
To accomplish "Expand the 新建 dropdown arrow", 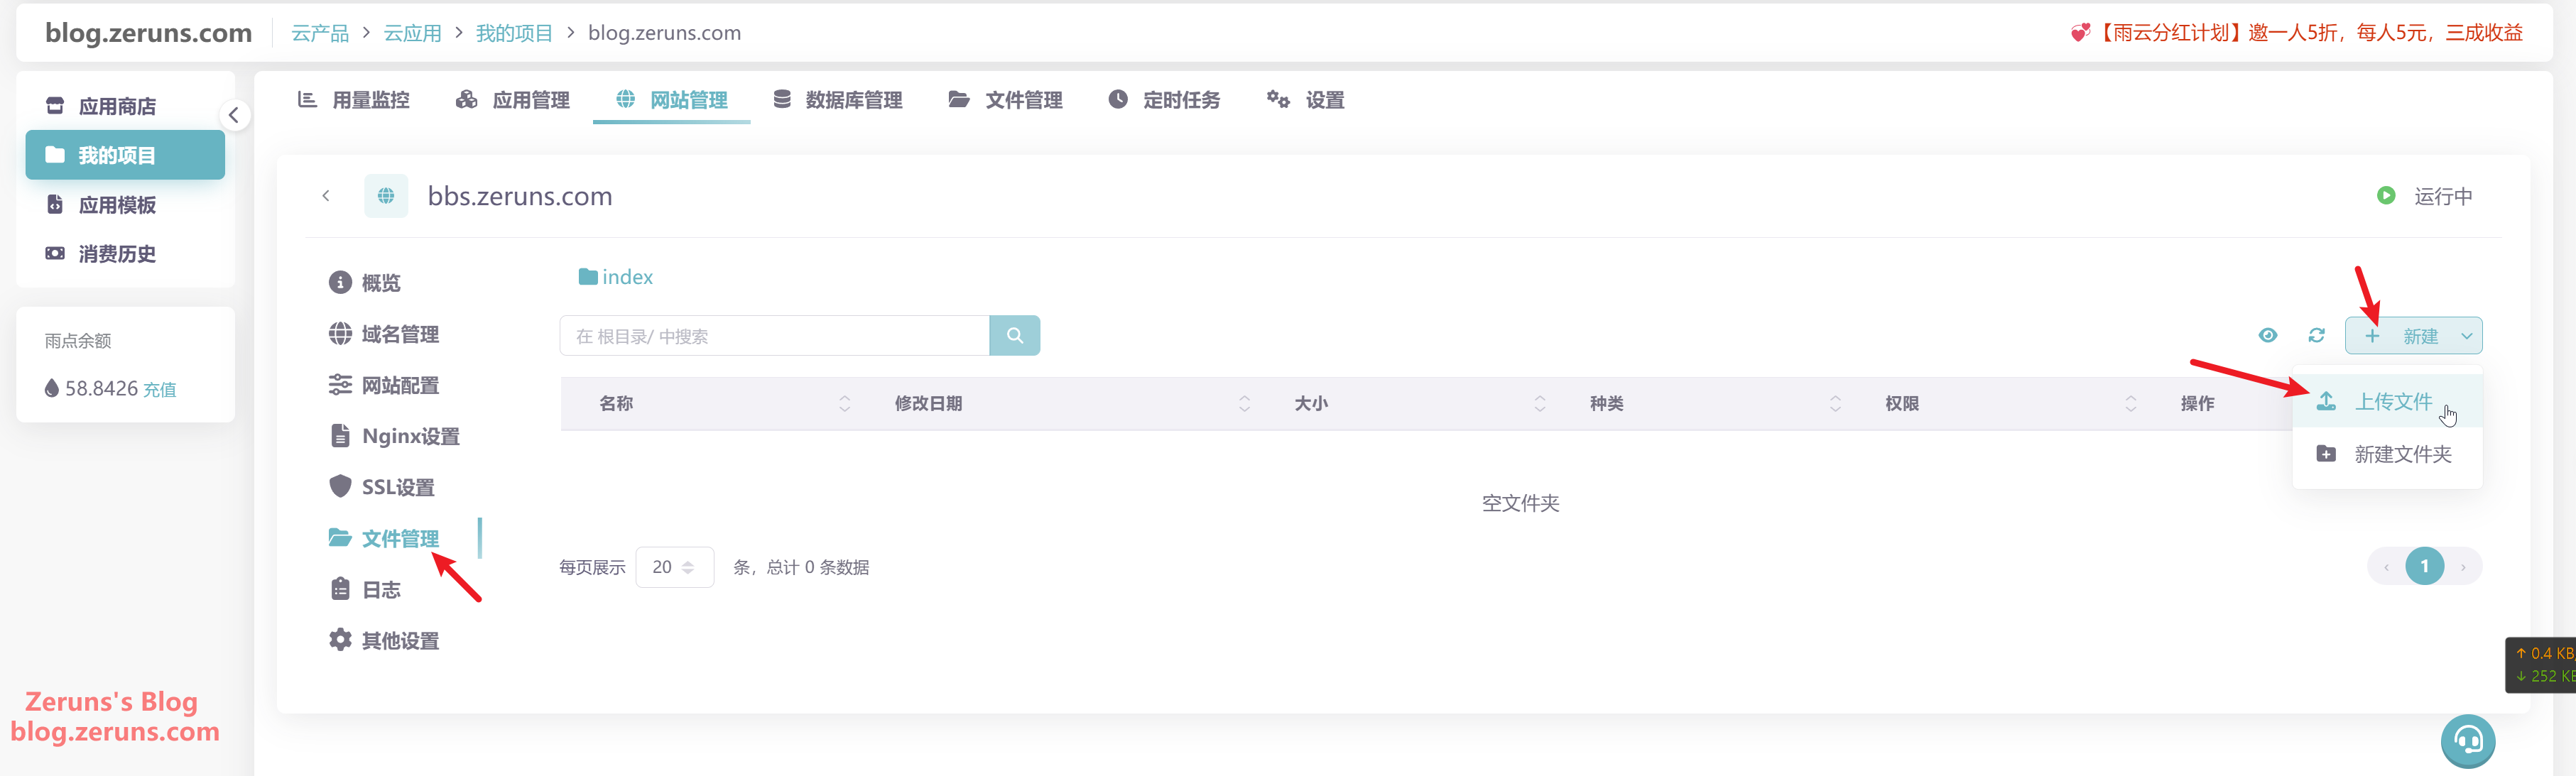I will (2467, 336).
